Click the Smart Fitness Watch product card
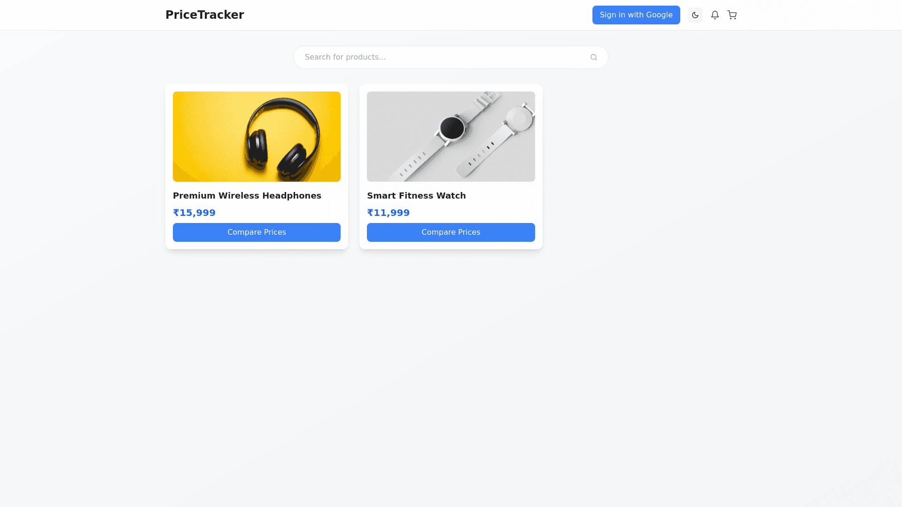The width and height of the screenshot is (902, 507). click(x=451, y=167)
